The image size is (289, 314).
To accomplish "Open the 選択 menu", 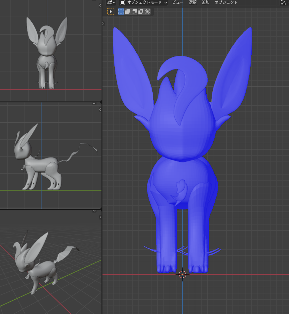I will pos(193,2).
